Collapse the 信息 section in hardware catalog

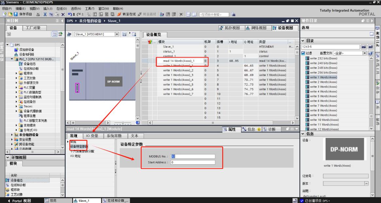click(303, 134)
